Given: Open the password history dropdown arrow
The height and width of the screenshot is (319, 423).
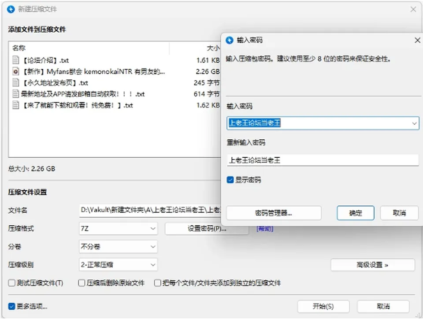Looking at the screenshot, I should (x=414, y=123).
